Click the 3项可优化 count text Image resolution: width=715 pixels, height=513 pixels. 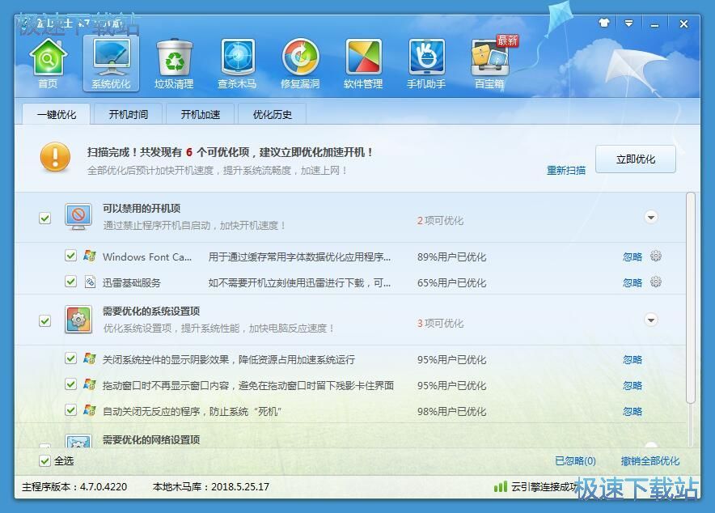click(x=440, y=324)
